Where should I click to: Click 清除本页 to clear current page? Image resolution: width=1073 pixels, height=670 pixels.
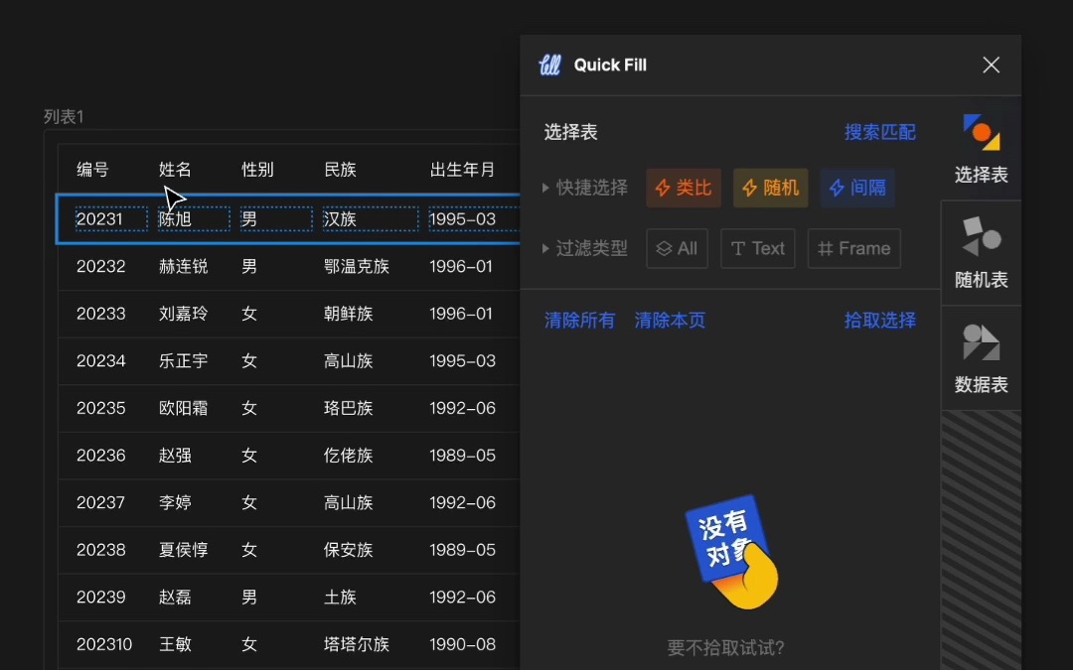point(669,321)
